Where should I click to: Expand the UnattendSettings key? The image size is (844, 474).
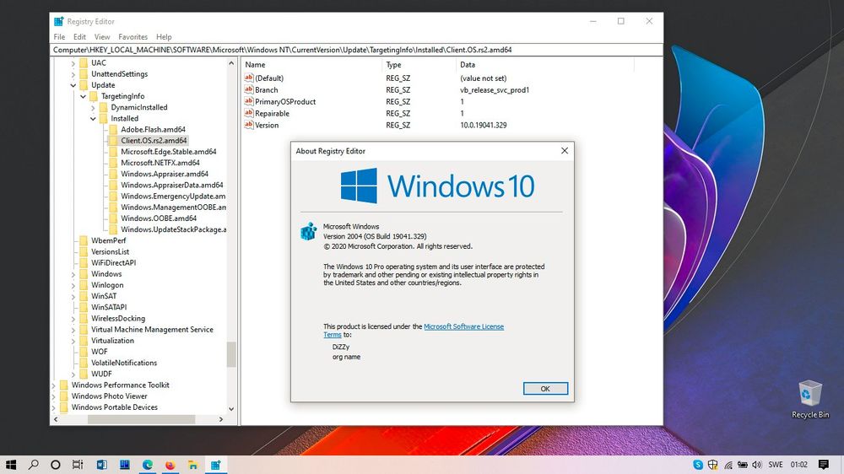pyautogui.click(x=73, y=74)
